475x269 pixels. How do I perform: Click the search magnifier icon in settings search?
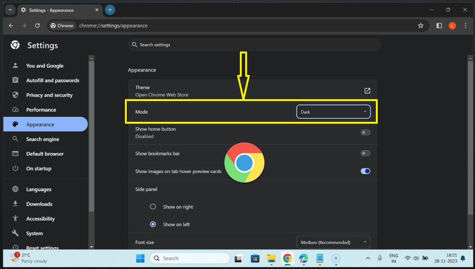coord(134,45)
